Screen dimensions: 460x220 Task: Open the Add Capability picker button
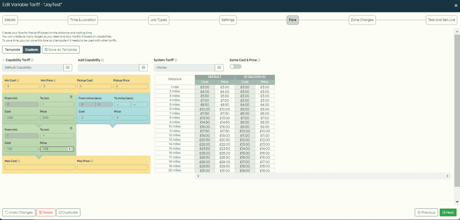(x=143, y=68)
